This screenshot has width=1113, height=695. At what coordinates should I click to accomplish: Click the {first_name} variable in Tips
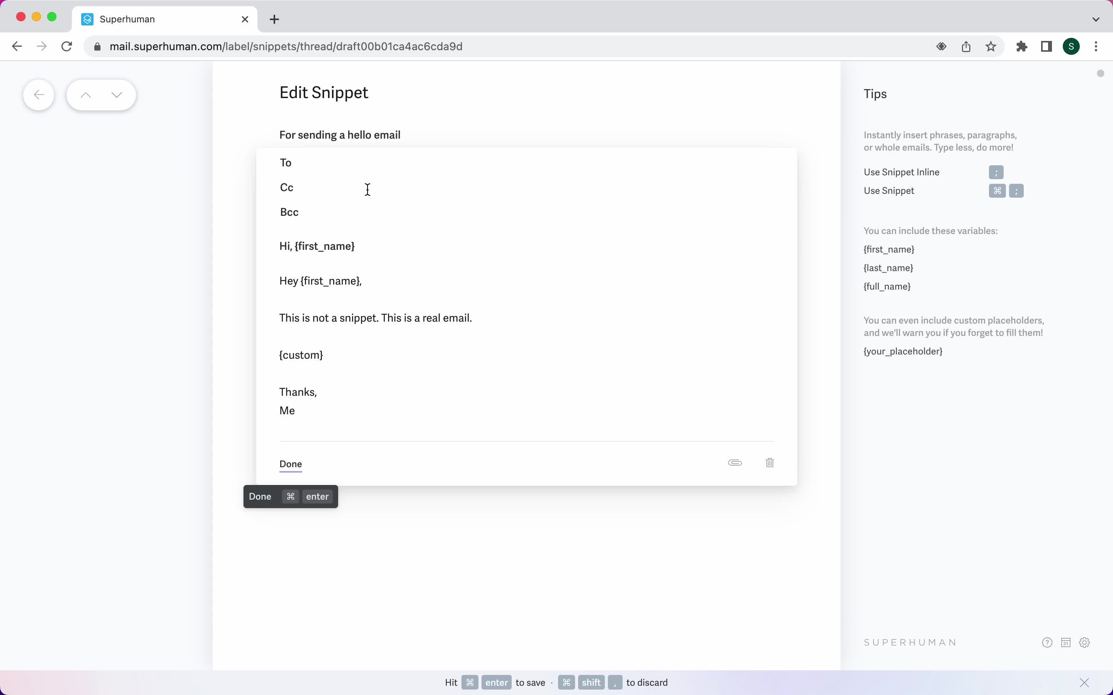pyautogui.click(x=889, y=249)
